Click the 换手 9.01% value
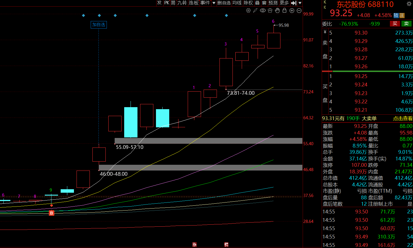 [405, 152]
